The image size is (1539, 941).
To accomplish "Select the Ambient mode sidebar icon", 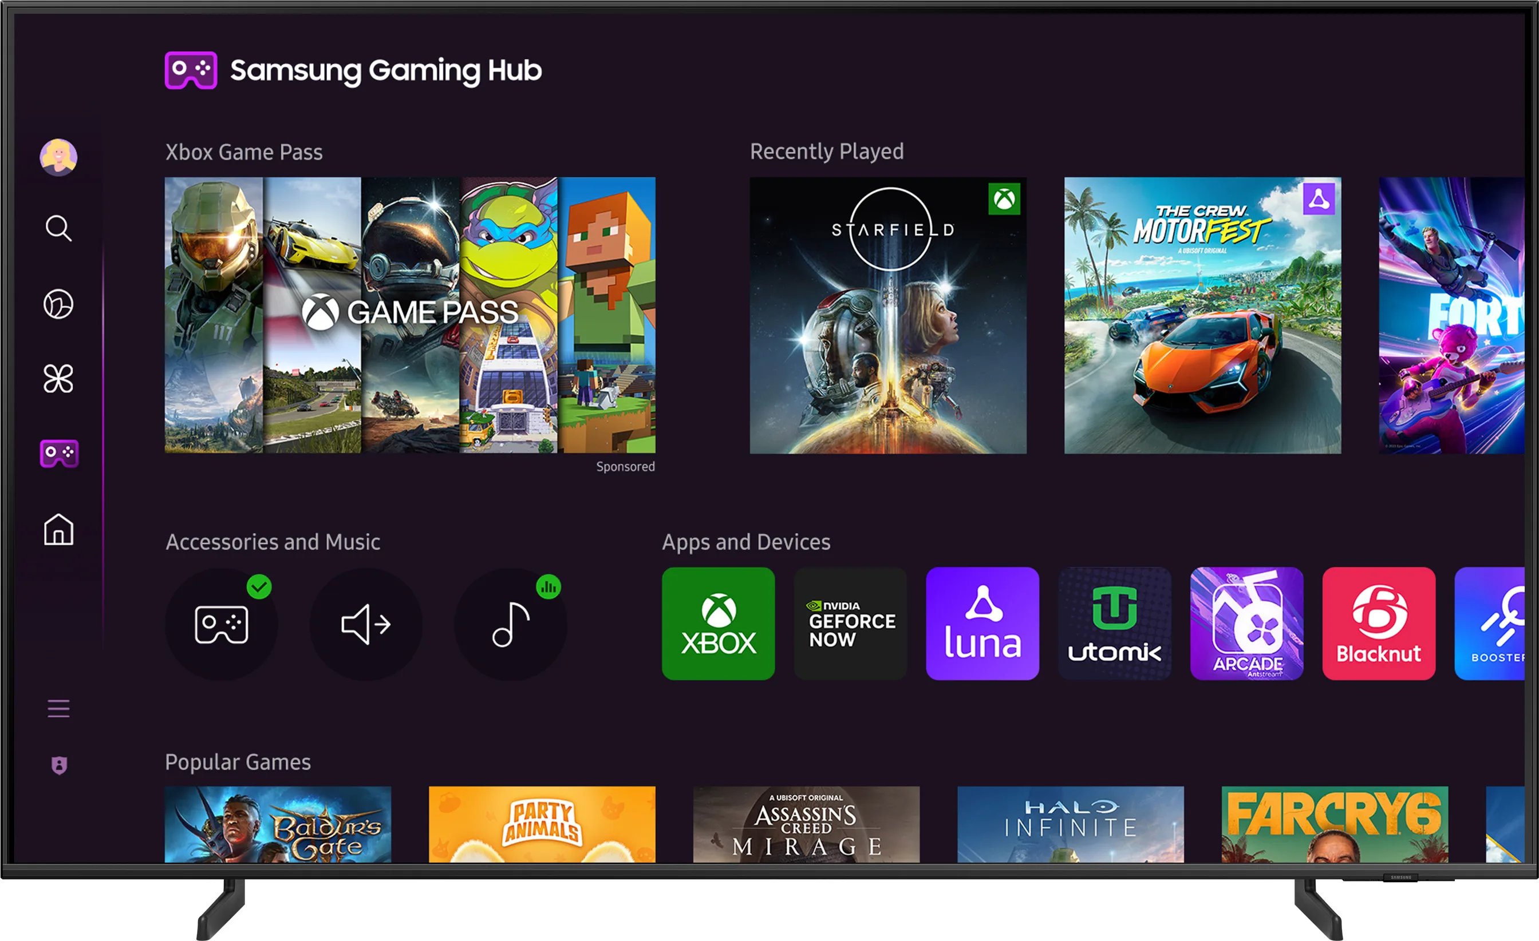I will point(59,304).
